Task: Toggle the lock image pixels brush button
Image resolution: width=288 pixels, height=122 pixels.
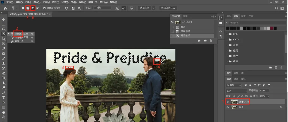Action: coord(238,96)
